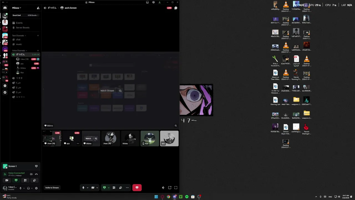Toggle screen share in call controls bar

click(104, 188)
